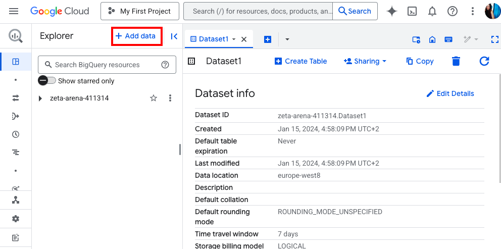Open the new tab options dropdown arrow
This screenshot has height=249, width=501.
(x=287, y=39)
